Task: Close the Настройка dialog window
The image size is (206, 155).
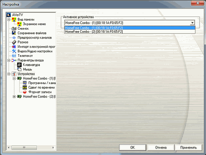Action: (198, 3)
